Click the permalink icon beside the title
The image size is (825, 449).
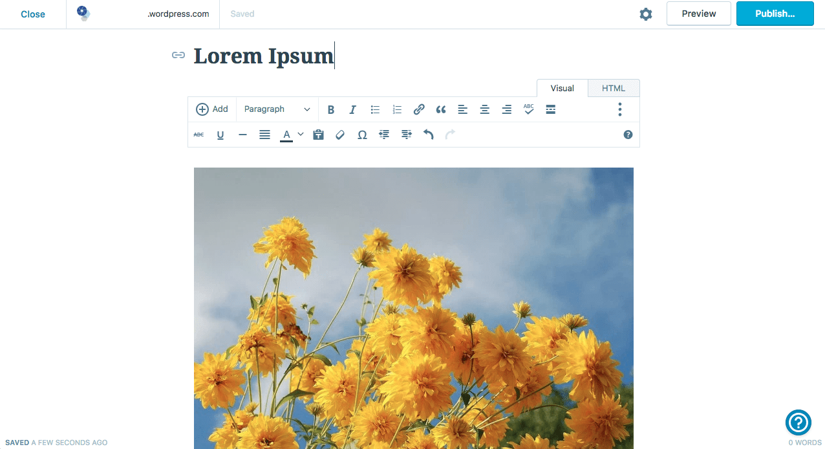tap(178, 56)
